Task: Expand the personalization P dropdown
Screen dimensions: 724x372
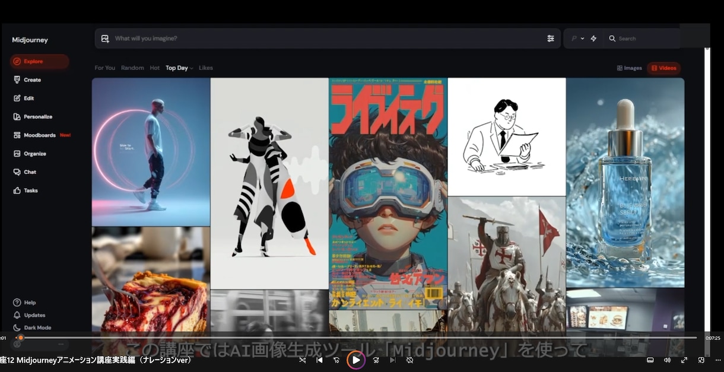Action: click(x=577, y=39)
